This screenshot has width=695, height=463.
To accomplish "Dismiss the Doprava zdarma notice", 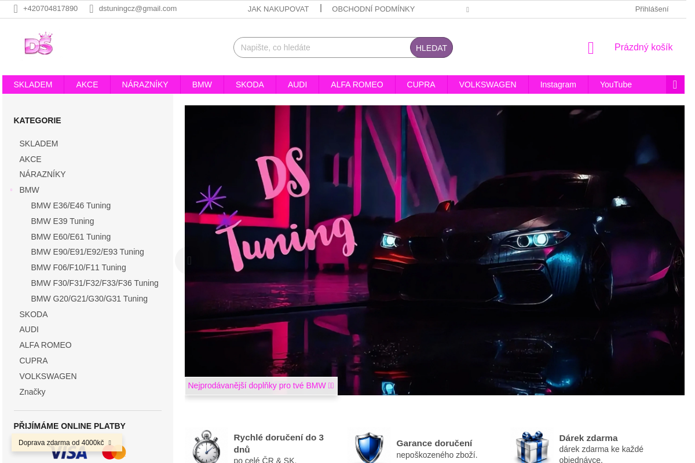I will pyautogui.click(x=109, y=443).
